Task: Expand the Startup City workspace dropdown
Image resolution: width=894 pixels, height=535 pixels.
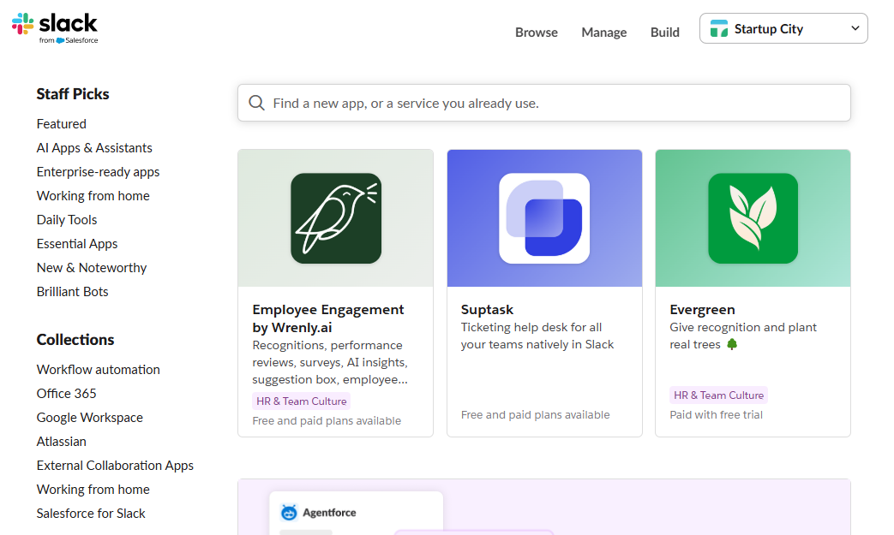Action: 783,28
